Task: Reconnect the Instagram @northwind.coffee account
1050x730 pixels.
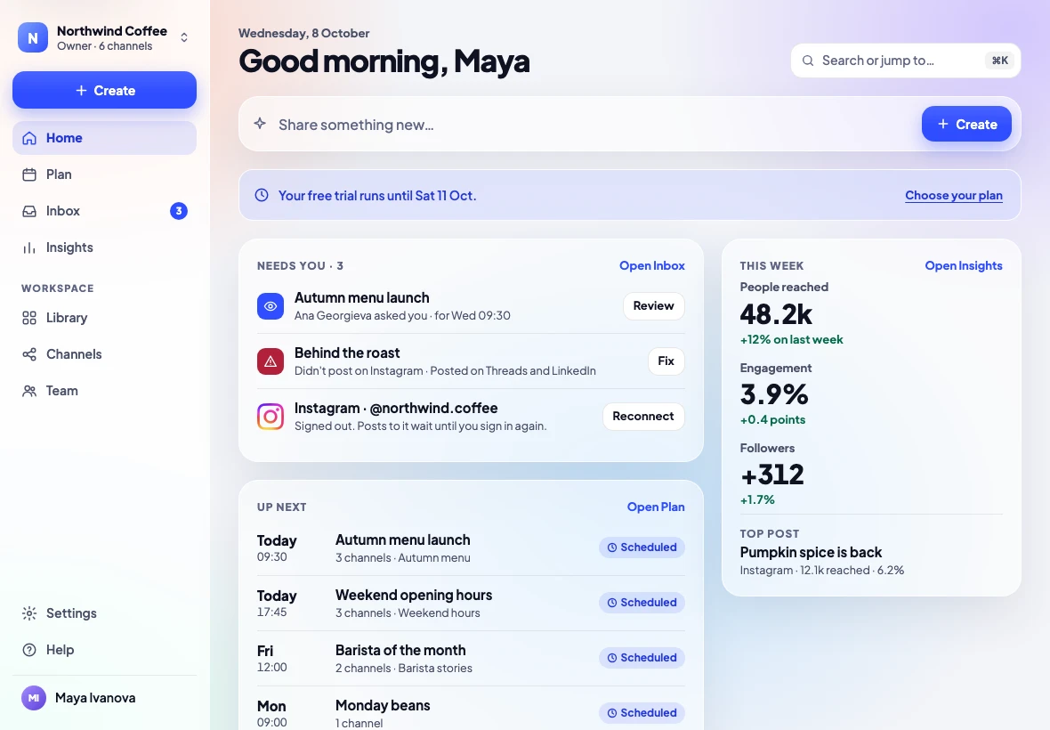Action: 642,416
